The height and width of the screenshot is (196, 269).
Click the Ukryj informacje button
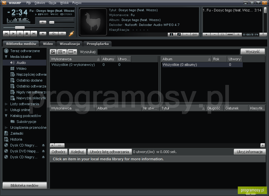tap(250, 152)
